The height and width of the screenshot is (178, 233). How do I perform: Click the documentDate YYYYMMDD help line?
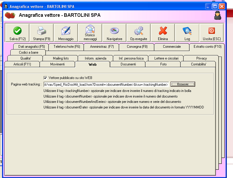tap(124, 107)
